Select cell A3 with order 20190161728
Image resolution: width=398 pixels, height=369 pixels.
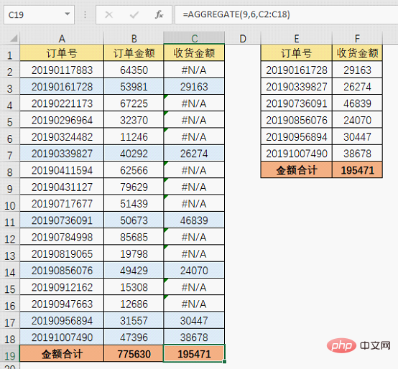click(62, 87)
